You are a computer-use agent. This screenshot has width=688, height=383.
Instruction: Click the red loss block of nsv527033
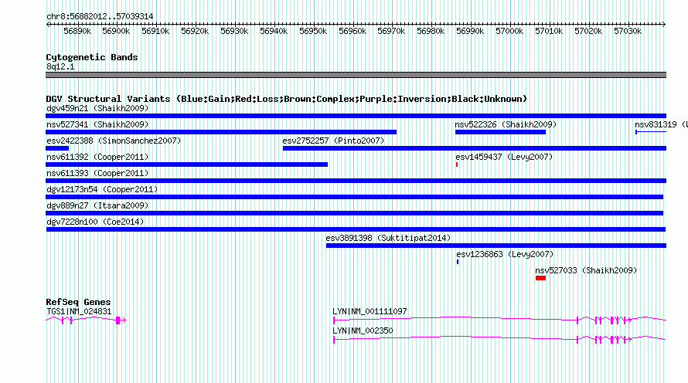coord(540,278)
